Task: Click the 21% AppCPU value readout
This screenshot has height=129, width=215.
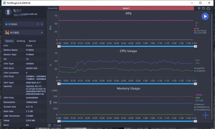Action: click(x=198, y=60)
